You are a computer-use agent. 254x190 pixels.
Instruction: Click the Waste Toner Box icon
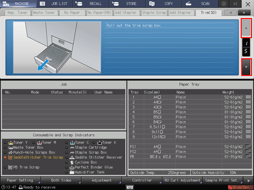click(11, 147)
